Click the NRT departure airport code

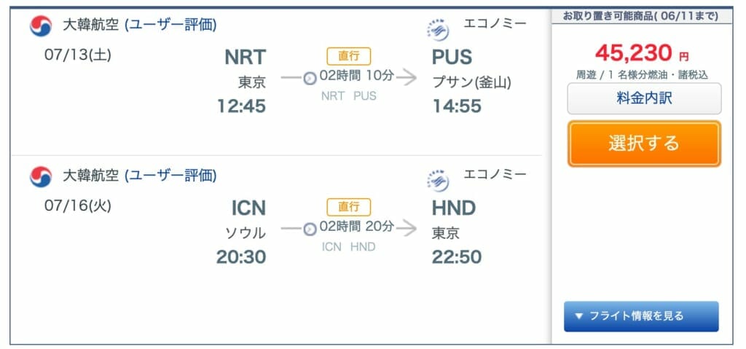(245, 57)
